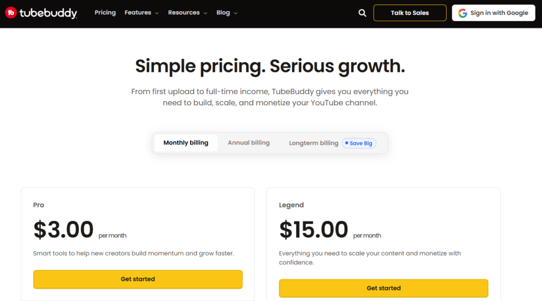Viewport: 542px width, 301px height.
Task: Select Longterm billing option
Action: [313, 143]
